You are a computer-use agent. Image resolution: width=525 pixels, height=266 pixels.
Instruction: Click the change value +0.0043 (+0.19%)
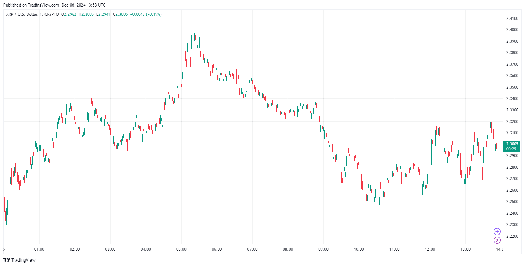coord(146,14)
